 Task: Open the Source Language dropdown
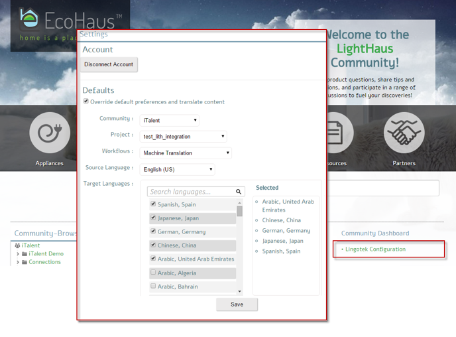pos(177,170)
